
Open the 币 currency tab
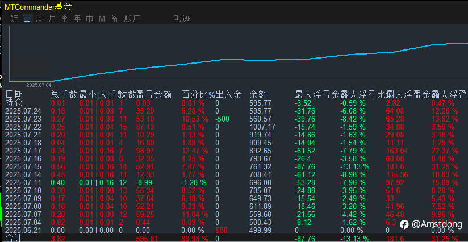pyautogui.click(x=90, y=19)
